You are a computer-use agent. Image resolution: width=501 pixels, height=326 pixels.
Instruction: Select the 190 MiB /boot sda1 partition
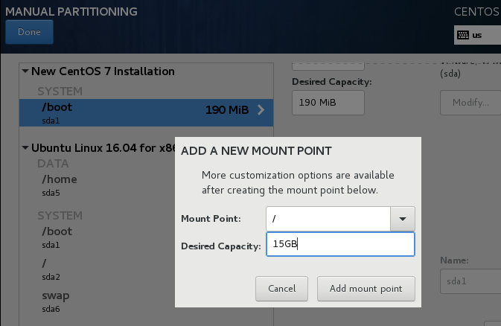click(x=146, y=113)
